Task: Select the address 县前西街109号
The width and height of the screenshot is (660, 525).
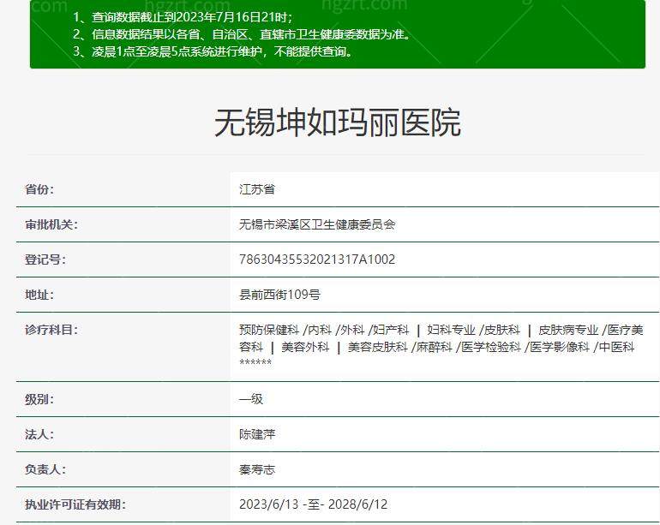Action: click(x=279, y=295)
